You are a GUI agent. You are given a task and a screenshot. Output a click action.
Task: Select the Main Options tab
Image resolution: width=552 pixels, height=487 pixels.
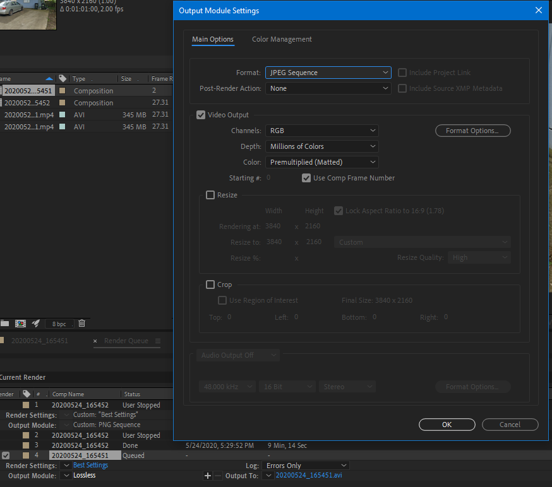point(213,39)
